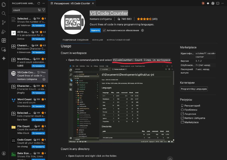Screen dimensions: 227x160
Task: Switch to the ФУНКЦИИ tab
Action: point(97,40)
